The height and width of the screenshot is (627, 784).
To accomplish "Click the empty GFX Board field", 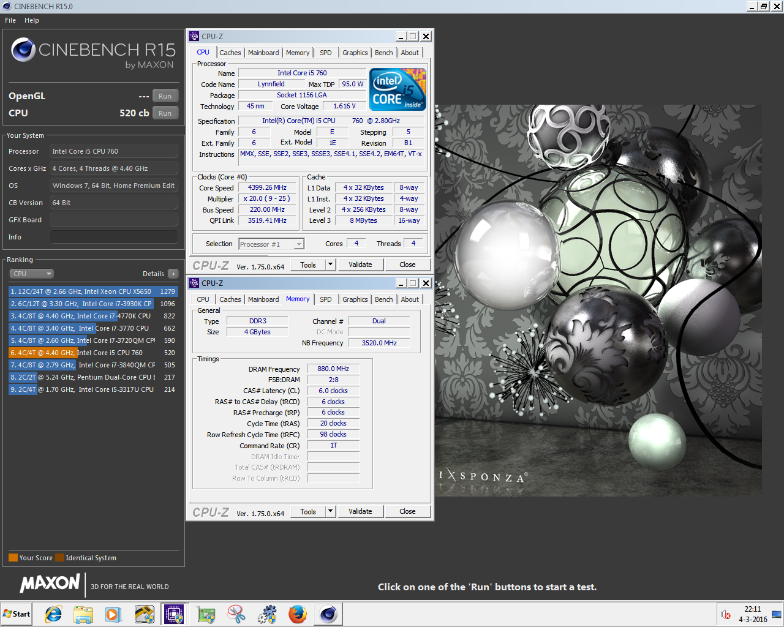I will [114, 220].
